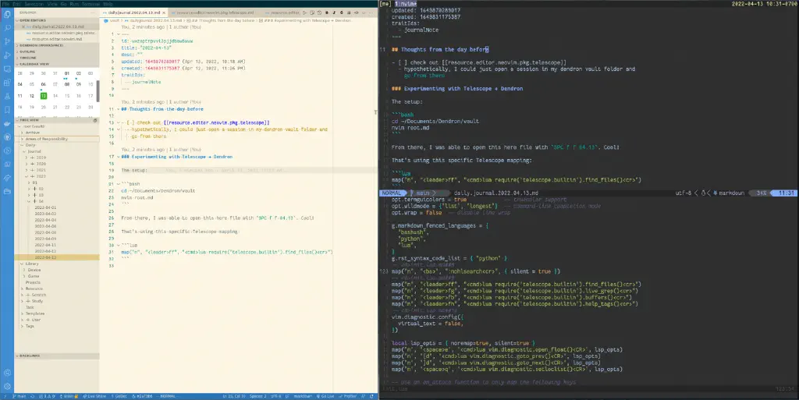Viewport: 799px width, 400px height.
Task: Select day 13 in the calendar view
Action: coord(44,96)
